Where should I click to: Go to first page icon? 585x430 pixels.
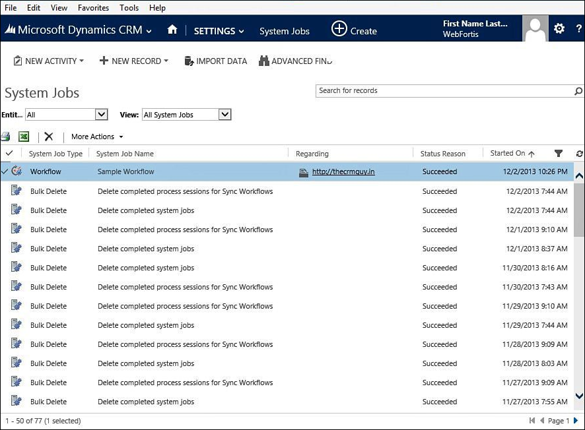tap(532, 421)
